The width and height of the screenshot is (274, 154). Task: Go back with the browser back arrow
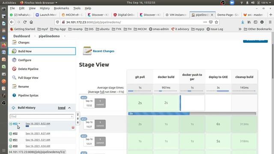click(x=12, y=22)
